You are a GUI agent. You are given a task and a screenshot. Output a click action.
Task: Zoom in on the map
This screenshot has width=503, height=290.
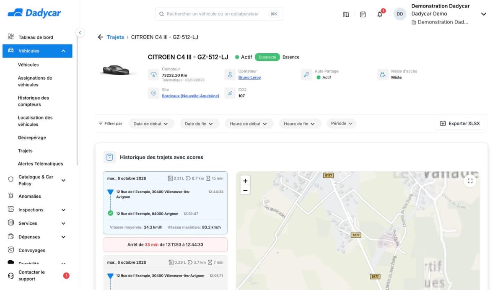click(x=245, y=181)
